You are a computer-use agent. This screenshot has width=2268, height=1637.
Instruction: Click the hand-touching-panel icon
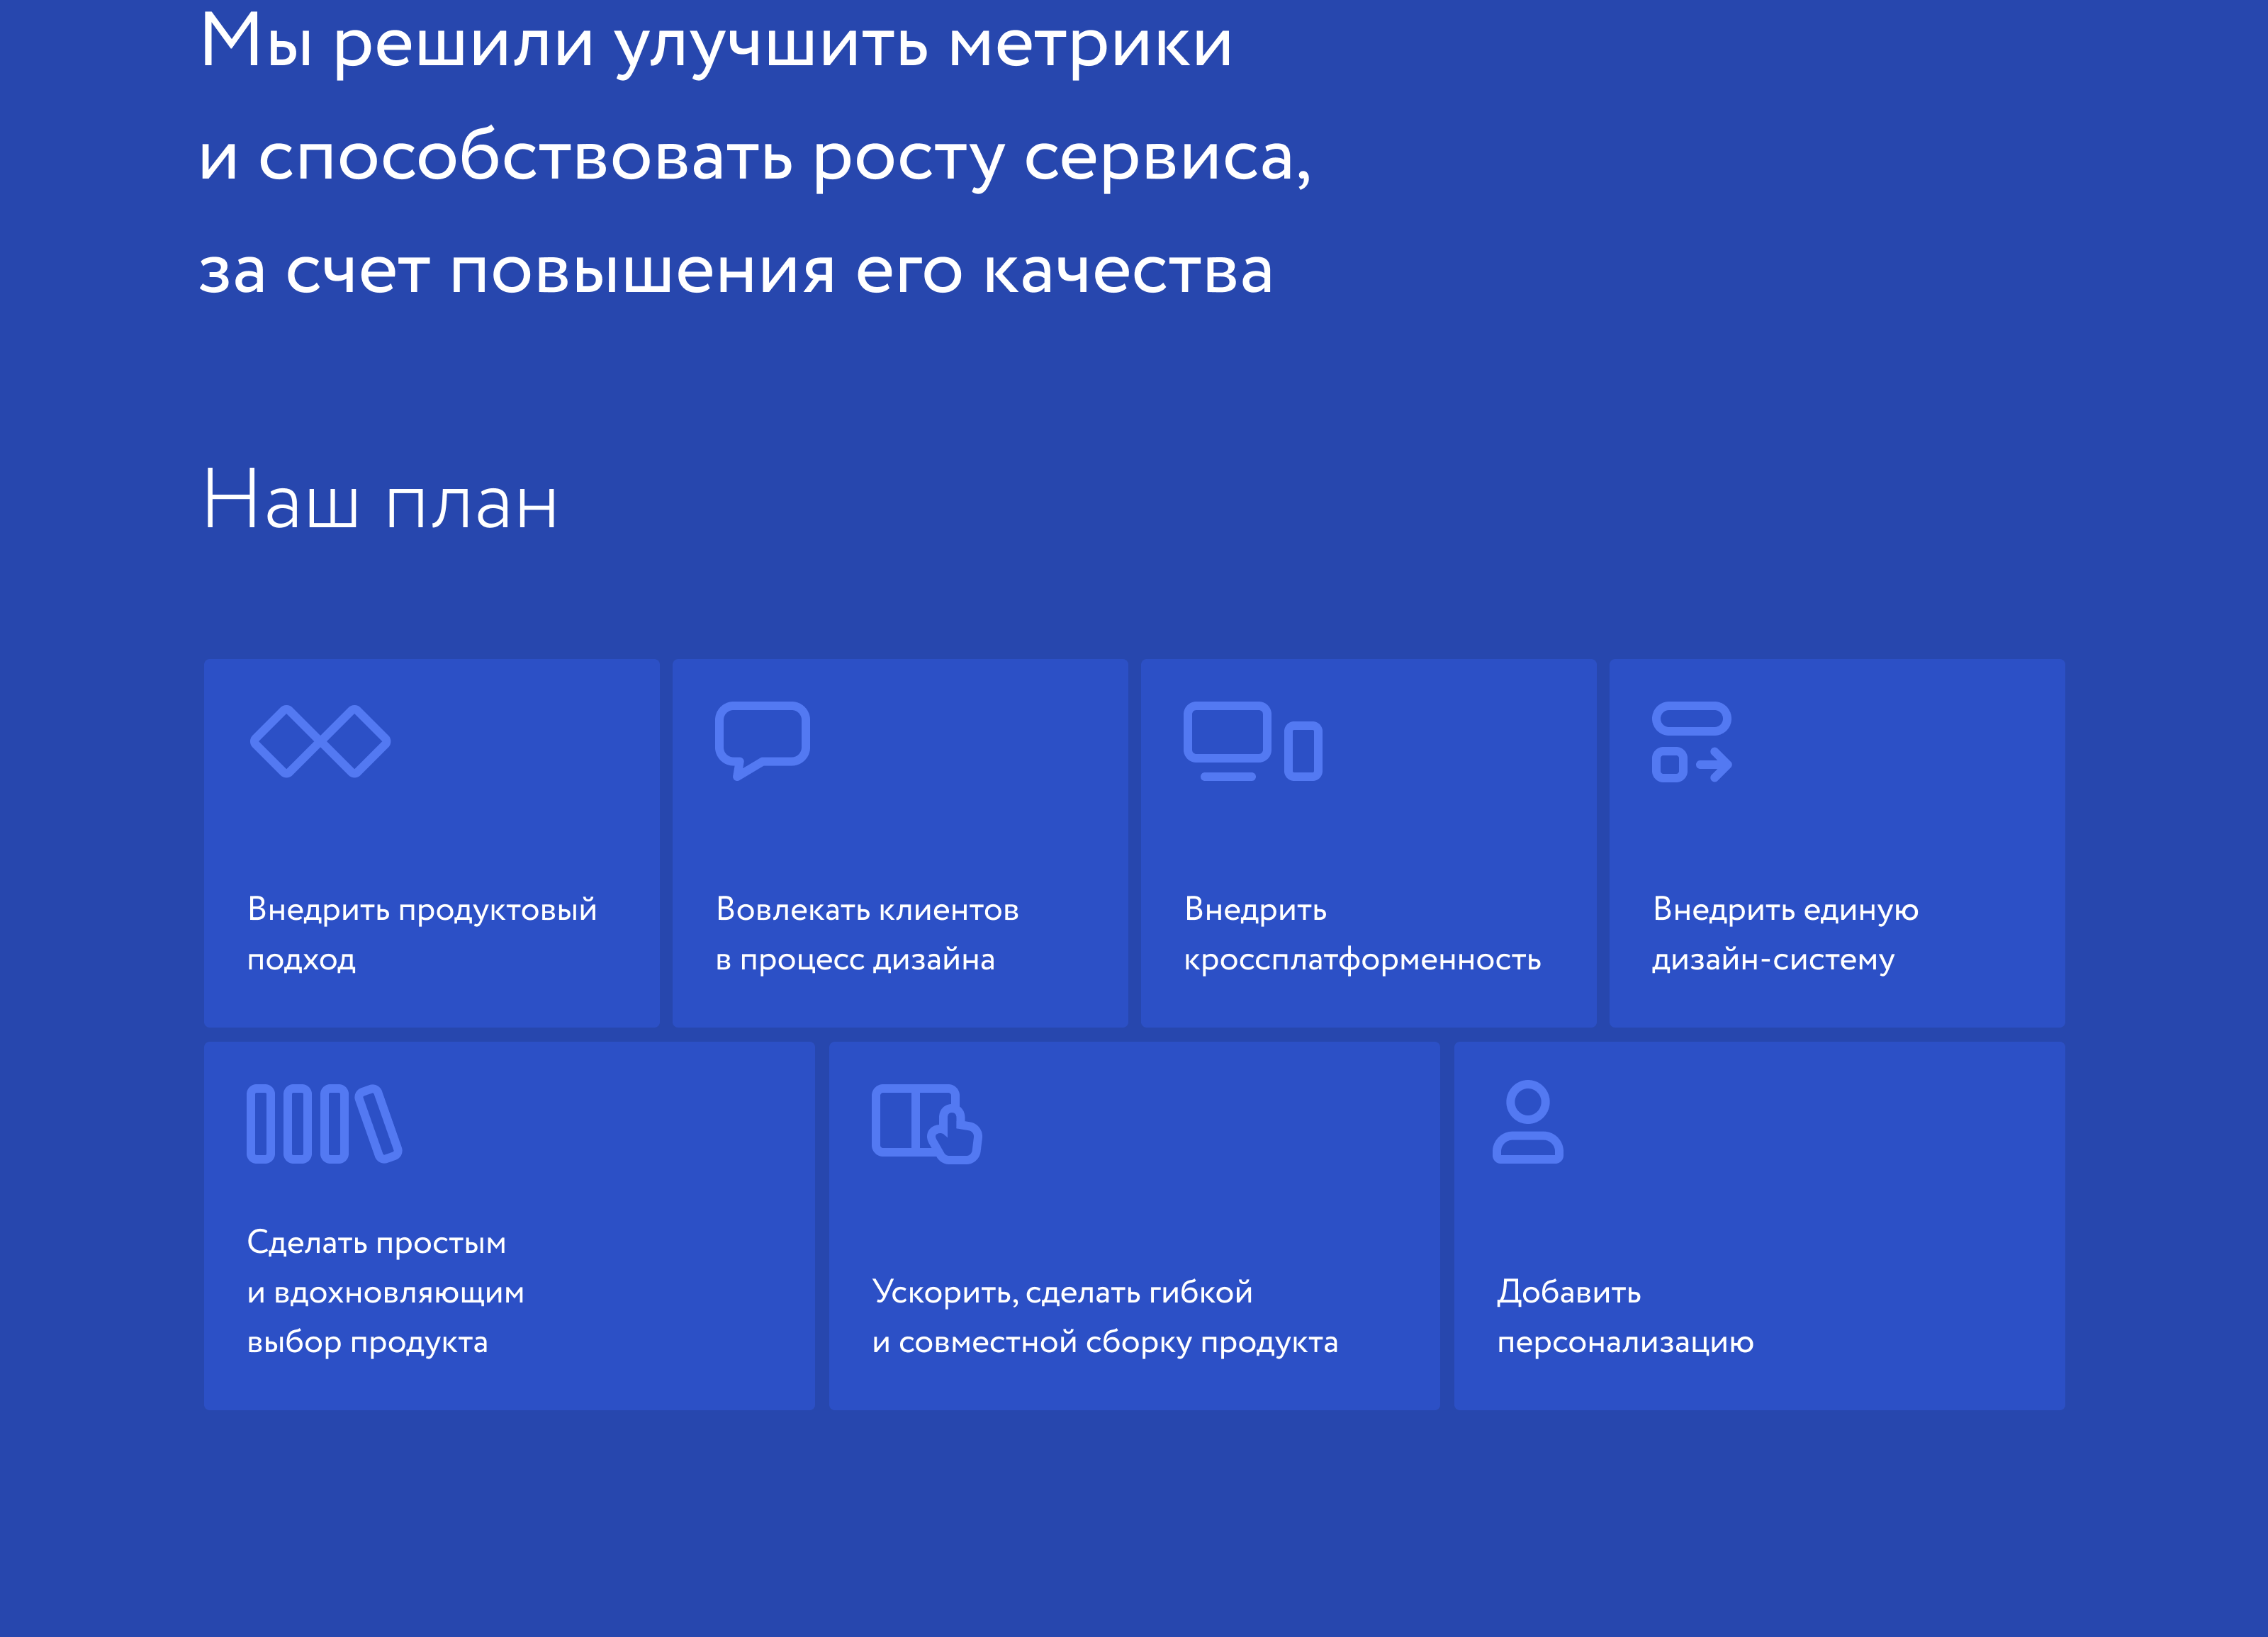pos(926,1123)
